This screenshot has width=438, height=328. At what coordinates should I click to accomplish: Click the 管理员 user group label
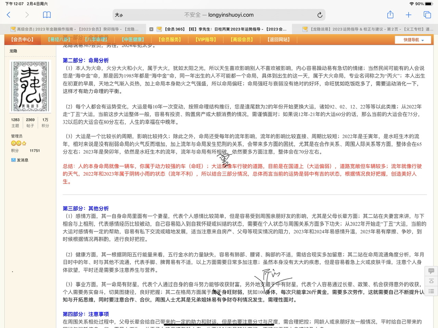pos(17,136)
